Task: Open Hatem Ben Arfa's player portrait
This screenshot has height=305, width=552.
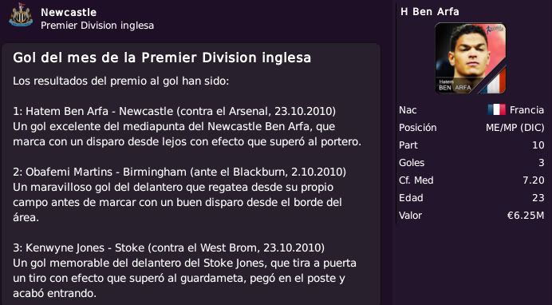Action: point(471,58)
